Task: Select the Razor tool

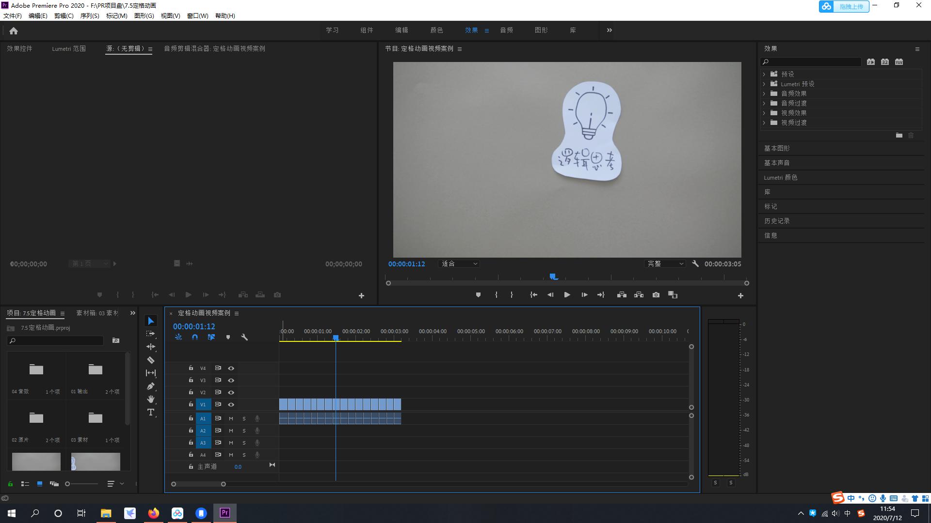Action: [151, 360]
